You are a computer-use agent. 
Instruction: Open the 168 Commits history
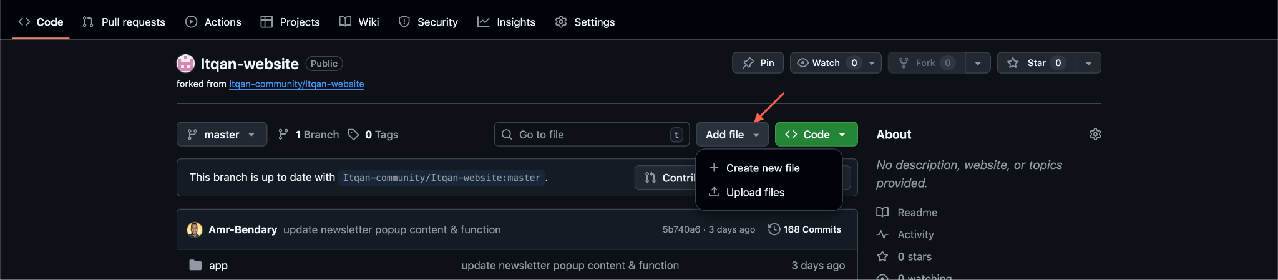[804, 229]
